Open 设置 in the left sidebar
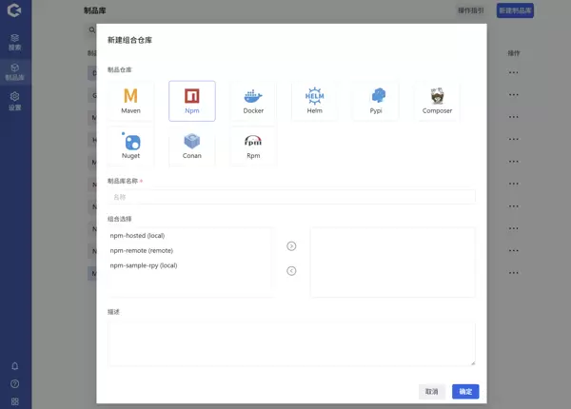Image resolution: width=571 pixels, height=409 pixels. pos(14,101)
